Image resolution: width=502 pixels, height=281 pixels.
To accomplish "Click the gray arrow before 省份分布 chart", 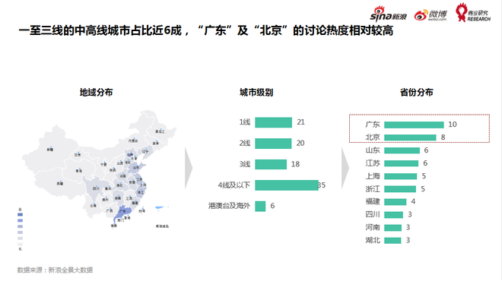I will point(345,168).
